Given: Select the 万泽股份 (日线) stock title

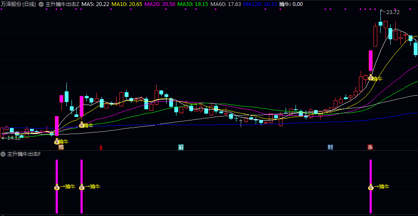Looking at the screenshot, I should tap(18, 4).
